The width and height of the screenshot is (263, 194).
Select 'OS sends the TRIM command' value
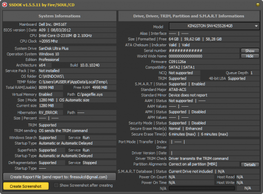pyautogui.click(x=63, y=130)
